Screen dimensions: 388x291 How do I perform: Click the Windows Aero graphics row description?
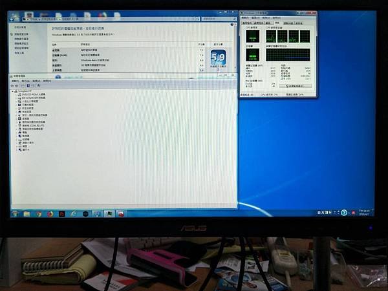(95, 60)
